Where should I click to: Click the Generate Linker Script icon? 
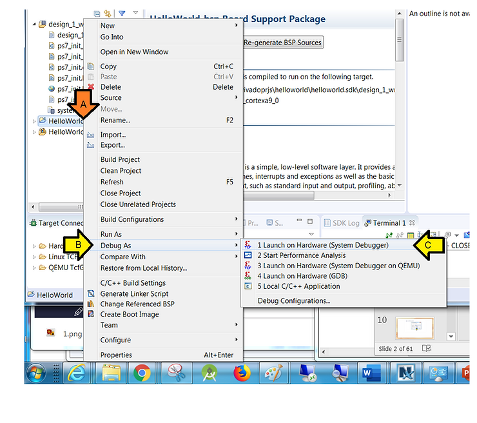click(91, 294)
